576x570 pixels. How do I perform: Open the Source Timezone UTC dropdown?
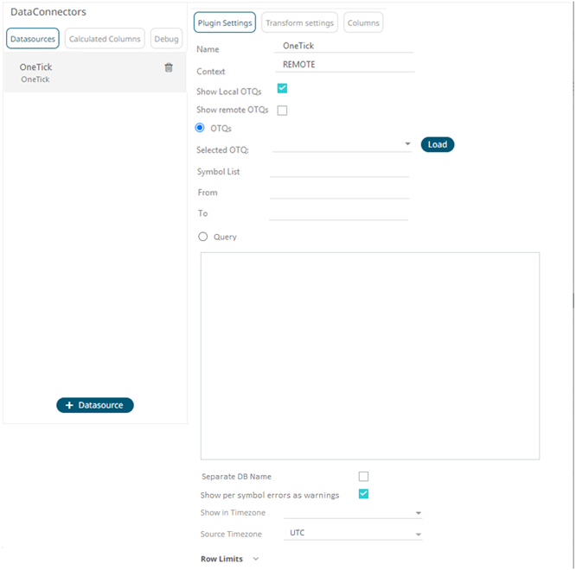coord(419,535)
